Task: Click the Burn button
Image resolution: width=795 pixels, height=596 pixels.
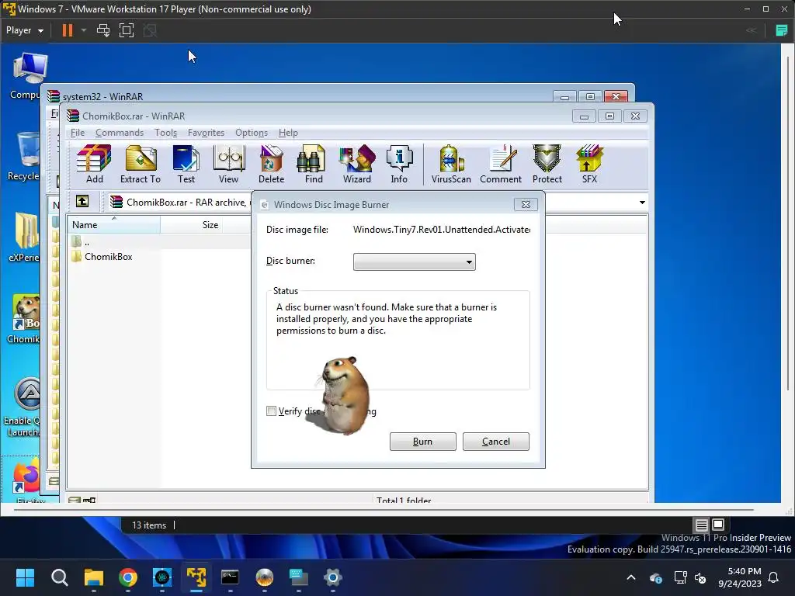Action: click(x=423, y=442)
